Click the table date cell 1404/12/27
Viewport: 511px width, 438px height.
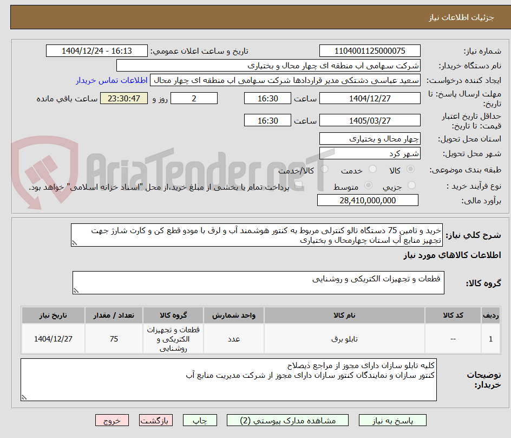point(53,339)
